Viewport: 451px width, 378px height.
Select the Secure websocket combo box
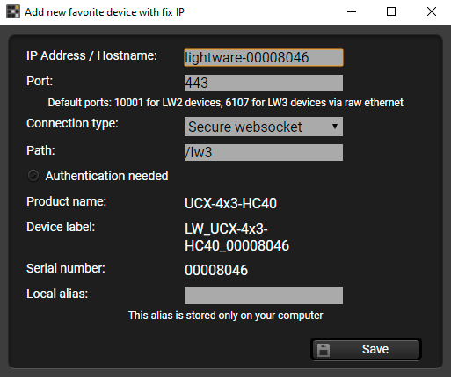(x=264, y=127)
